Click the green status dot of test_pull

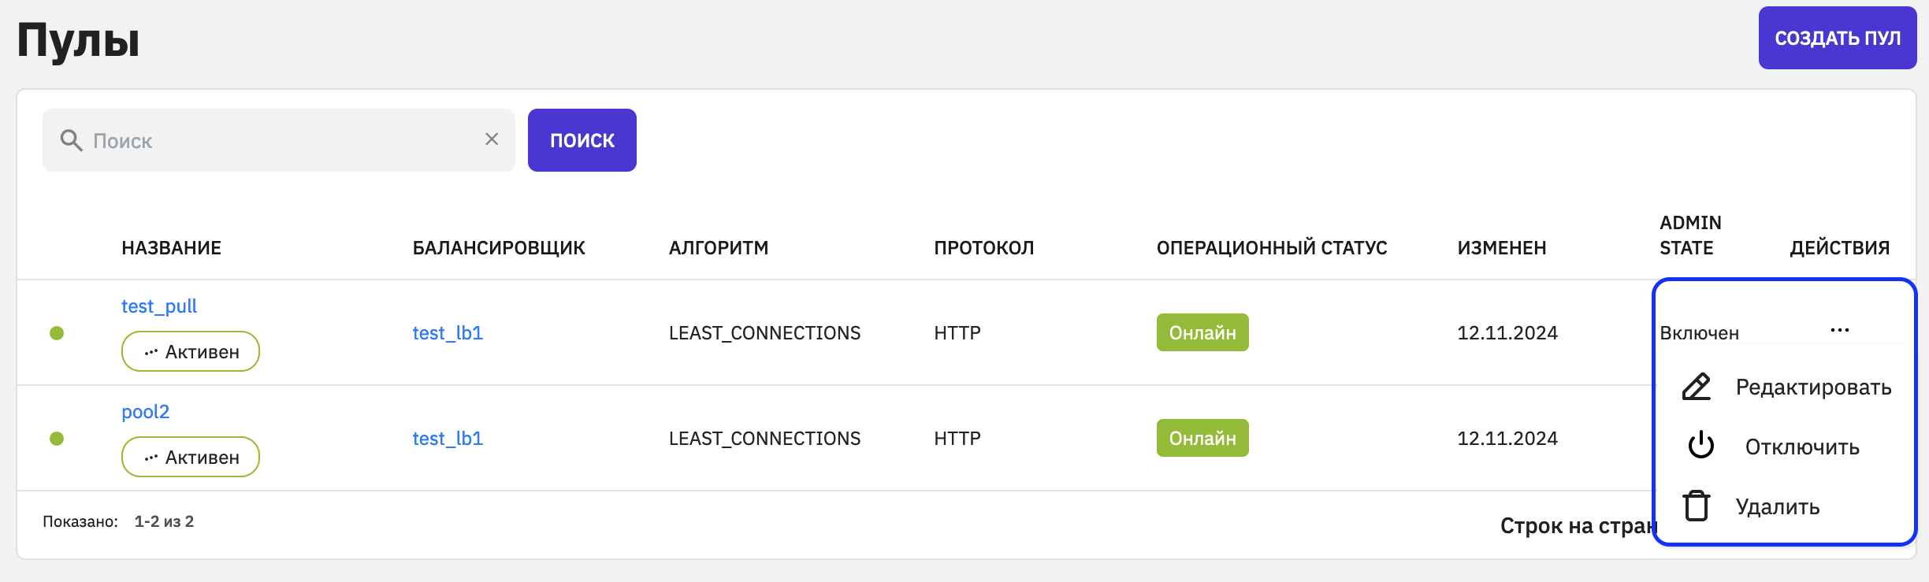(57, 333)
